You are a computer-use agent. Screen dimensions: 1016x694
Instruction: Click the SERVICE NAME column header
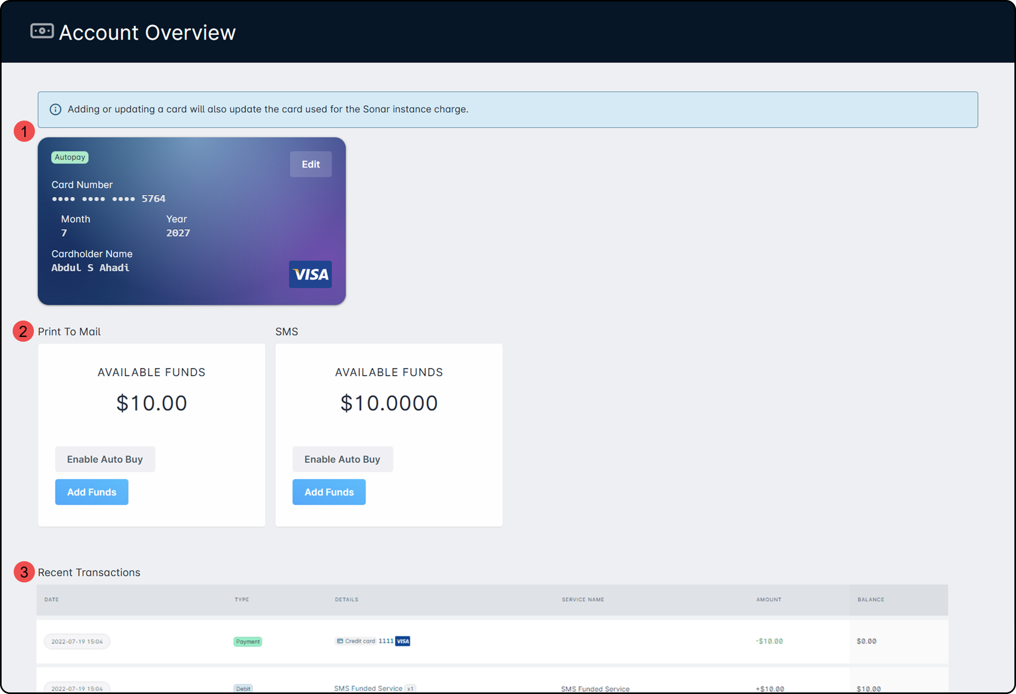[x=583, y=599]
